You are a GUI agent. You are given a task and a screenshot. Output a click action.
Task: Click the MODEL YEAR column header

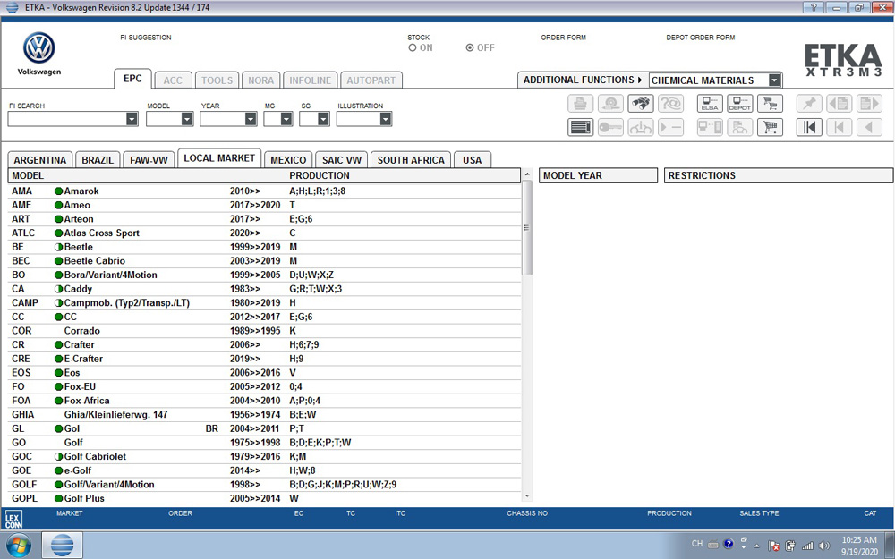(598, 175)
